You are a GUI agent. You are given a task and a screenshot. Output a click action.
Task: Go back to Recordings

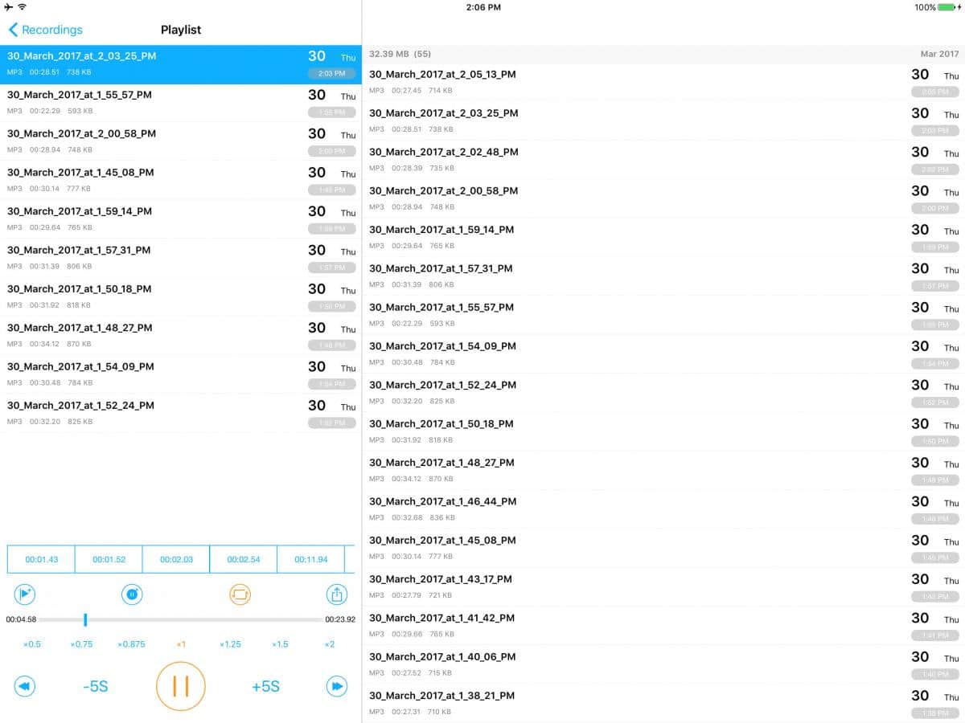[x=46, y=30]
